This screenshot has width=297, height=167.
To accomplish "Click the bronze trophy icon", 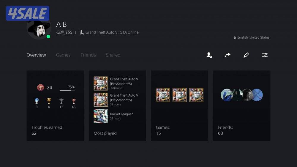I will tap(74, 101).
